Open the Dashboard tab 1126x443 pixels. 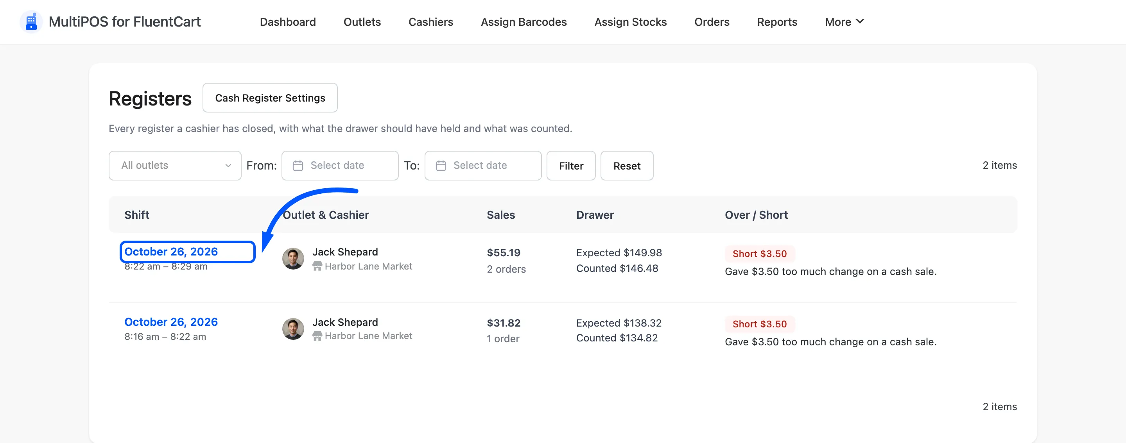[x=288, y=22]
